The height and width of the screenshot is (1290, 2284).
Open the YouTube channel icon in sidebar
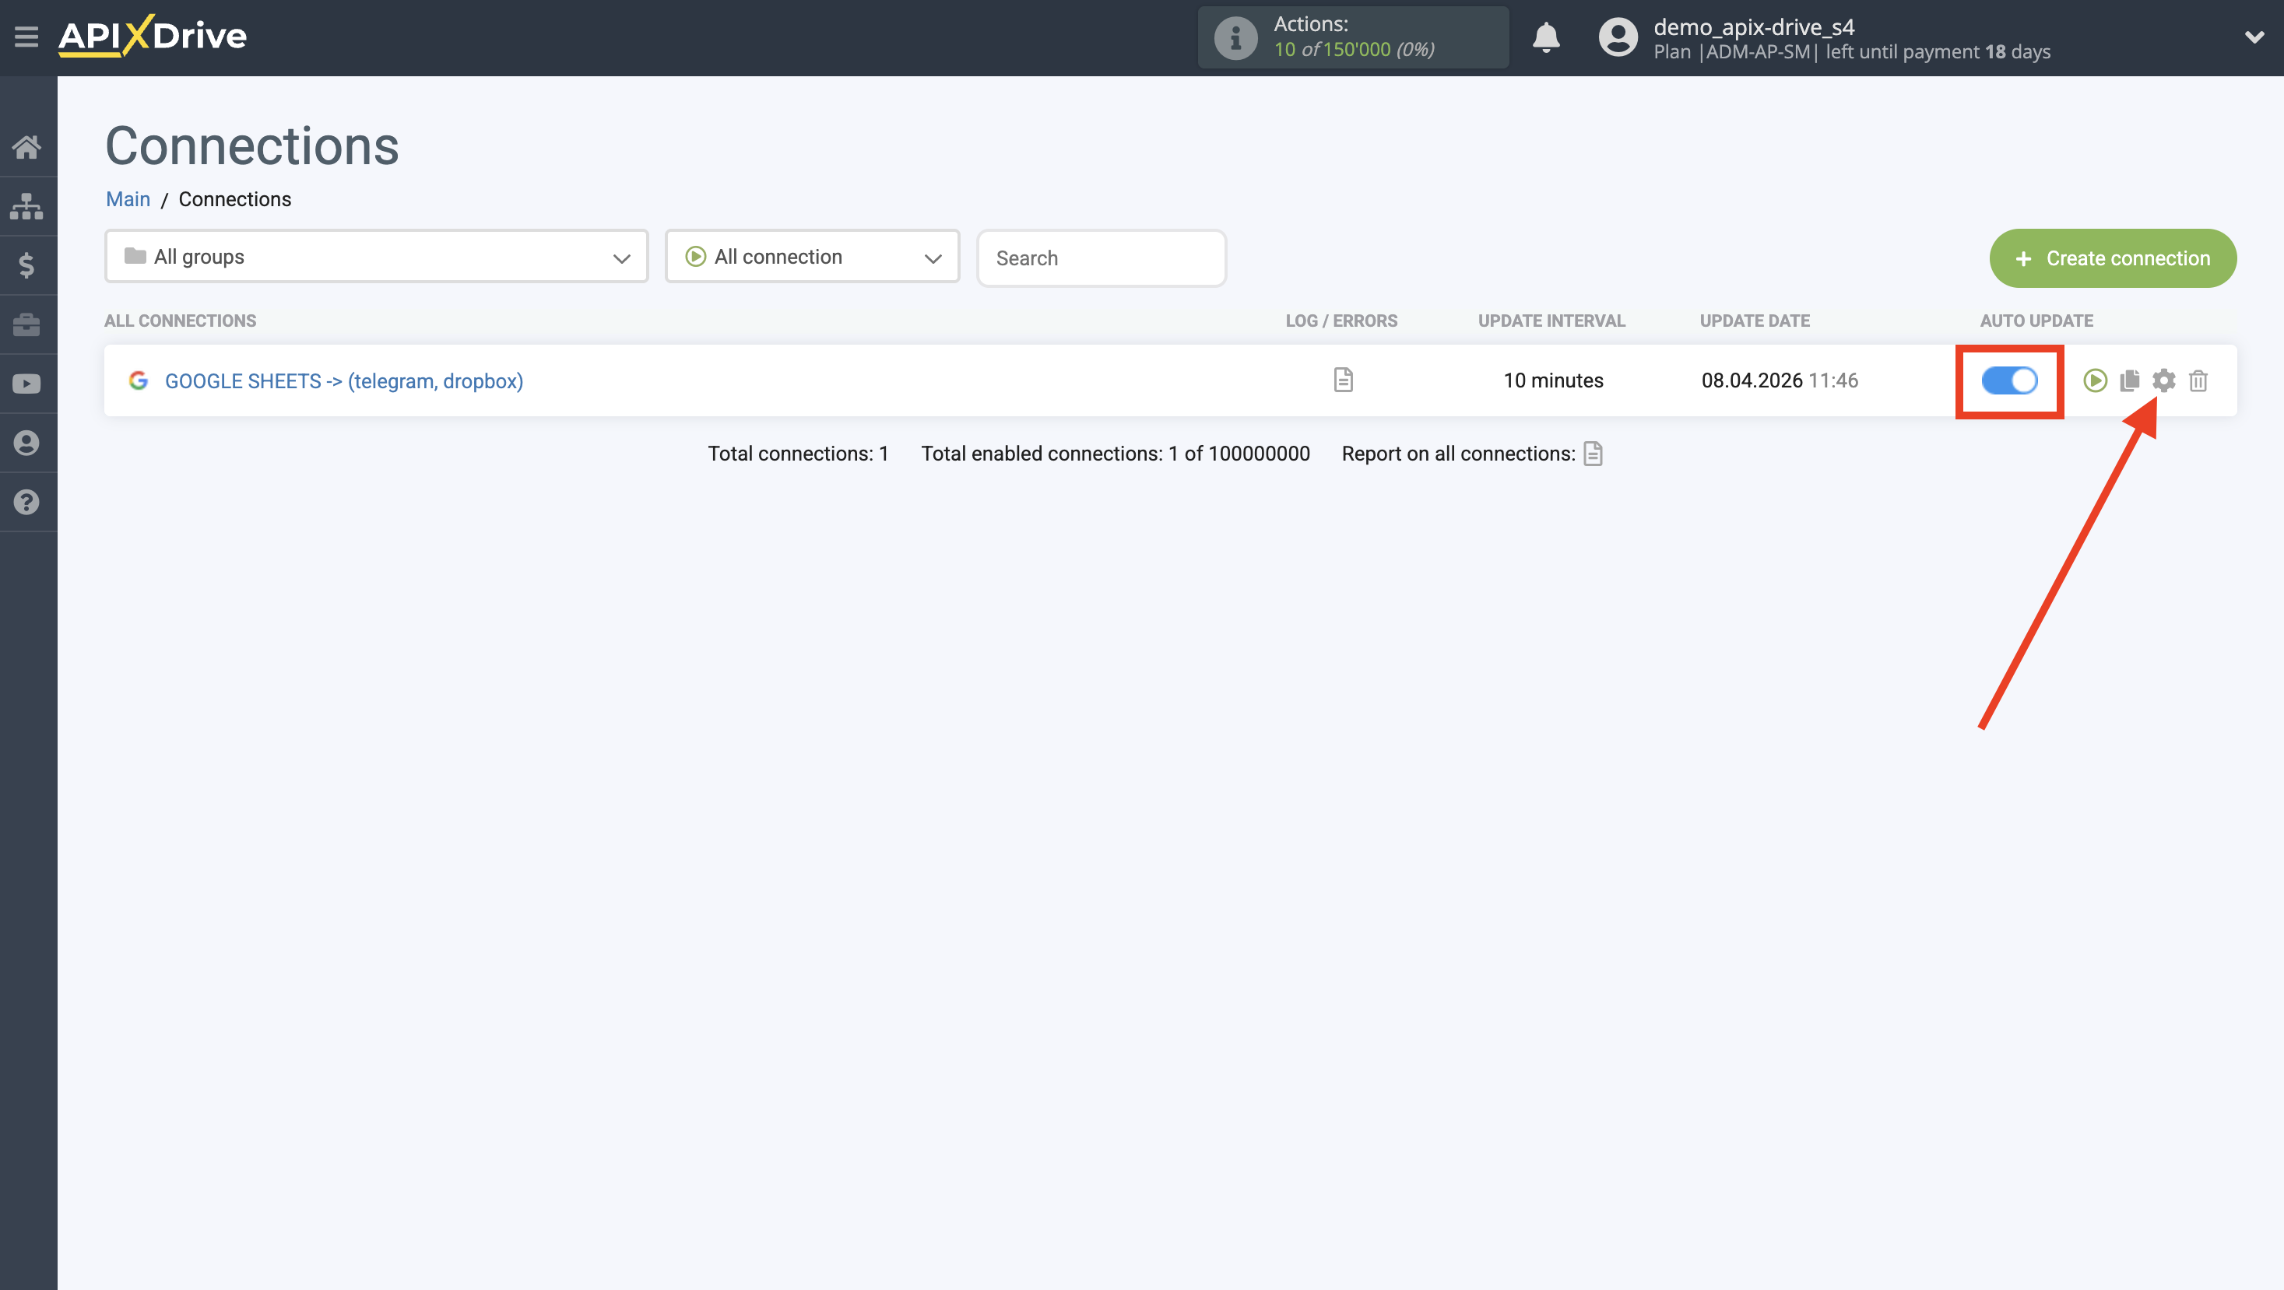(x=26, y=384)
